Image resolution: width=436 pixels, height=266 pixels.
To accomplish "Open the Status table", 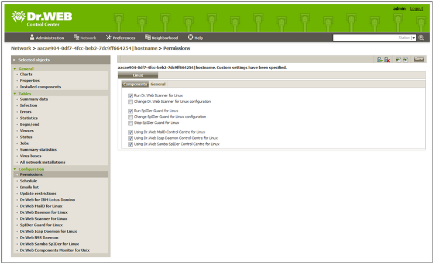I will [x=26, y=137].
